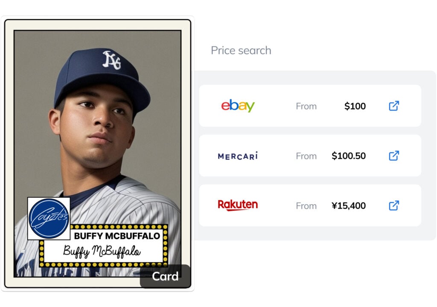Click the Mercari logo
The height and width of the screenshot is (307, 437).
click(238, 156)
